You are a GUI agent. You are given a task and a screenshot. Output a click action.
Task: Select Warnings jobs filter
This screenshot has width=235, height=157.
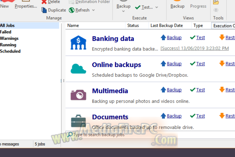point(9,38)
